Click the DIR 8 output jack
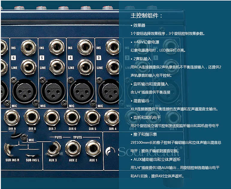The width and height of the screenshot is (231, 189). click(x=32, y=117)
